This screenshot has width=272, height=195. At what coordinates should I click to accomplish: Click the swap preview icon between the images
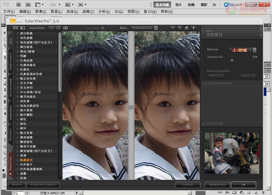point(131,107)
